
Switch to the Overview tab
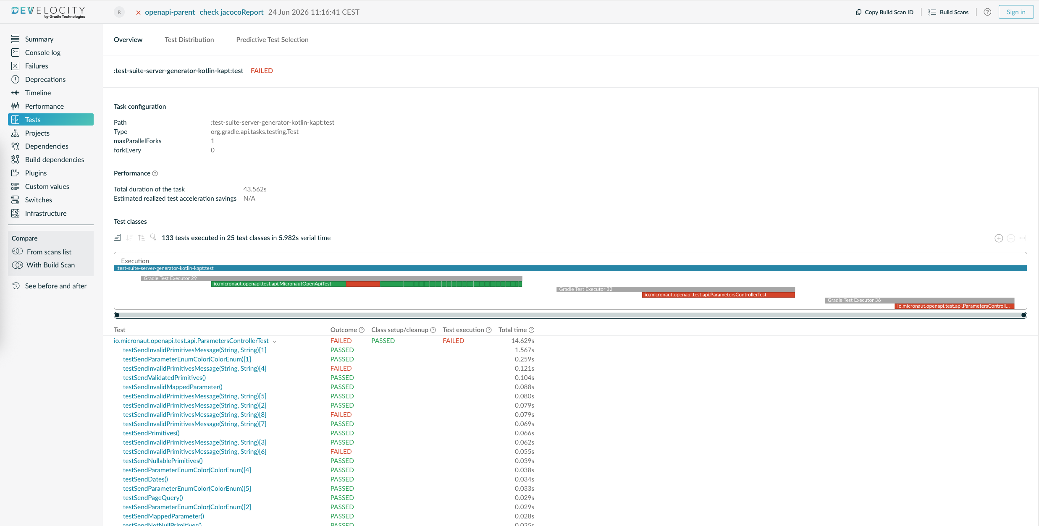tap(128, 39)
